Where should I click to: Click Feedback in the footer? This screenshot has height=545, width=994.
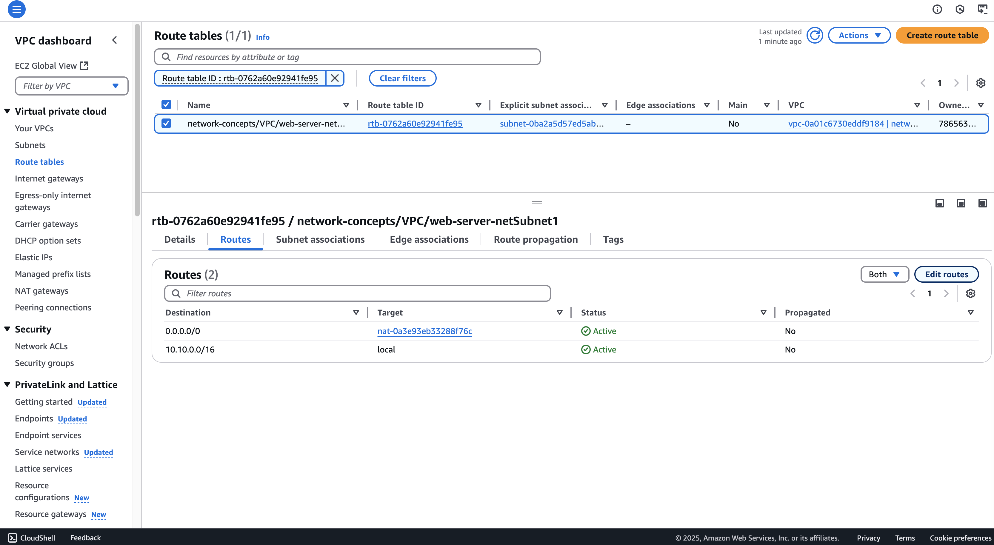(85, 538)
